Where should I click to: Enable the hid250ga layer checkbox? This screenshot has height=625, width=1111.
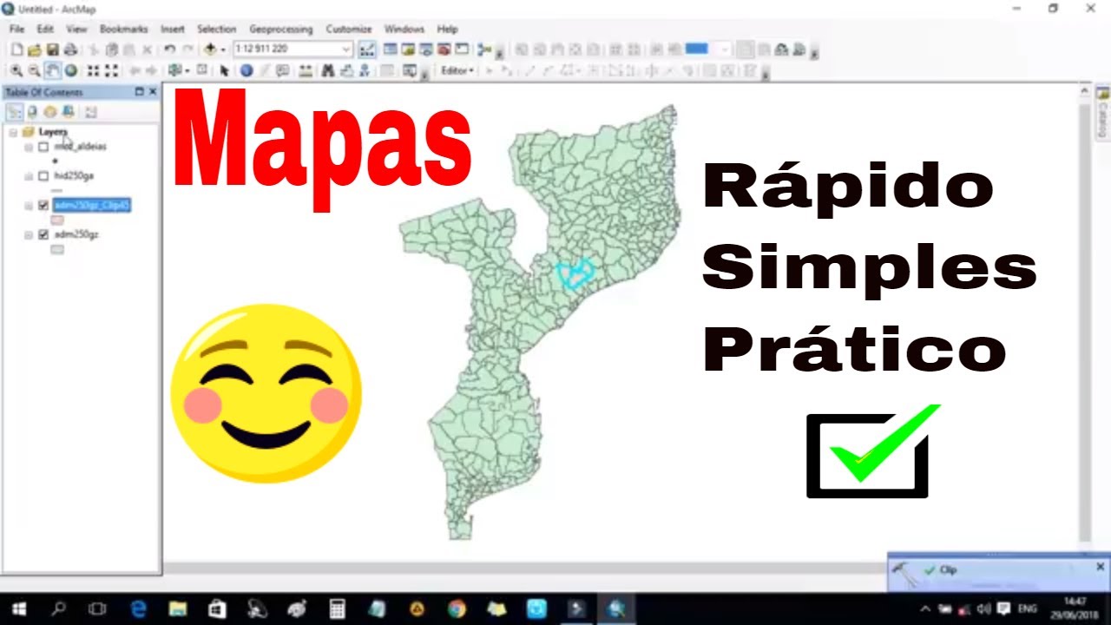pyautogui.click(x=43, y=176)
